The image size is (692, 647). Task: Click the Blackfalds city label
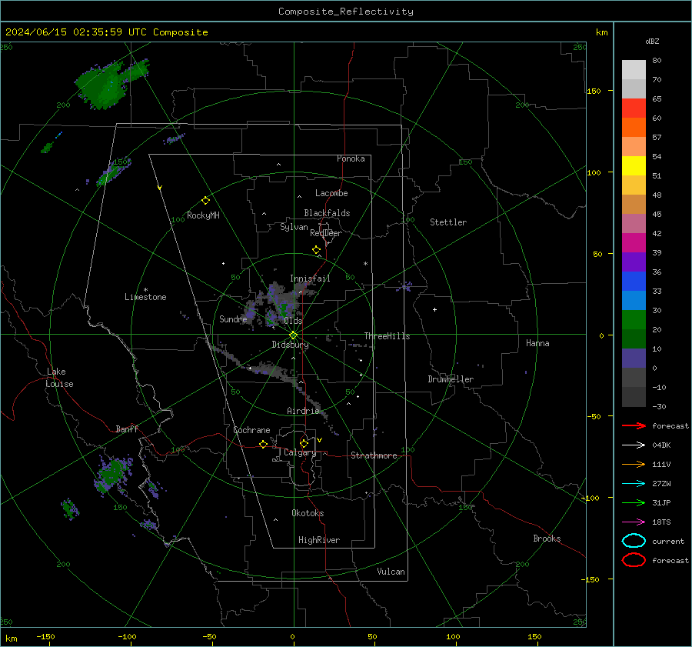click(327, 213)
